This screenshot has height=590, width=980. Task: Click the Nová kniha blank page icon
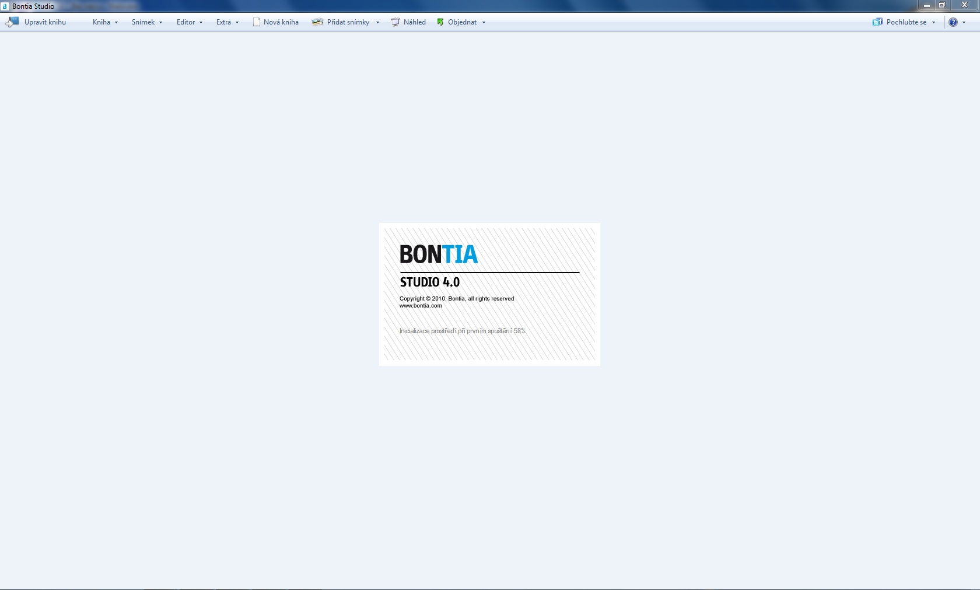(x=256, y=22)
